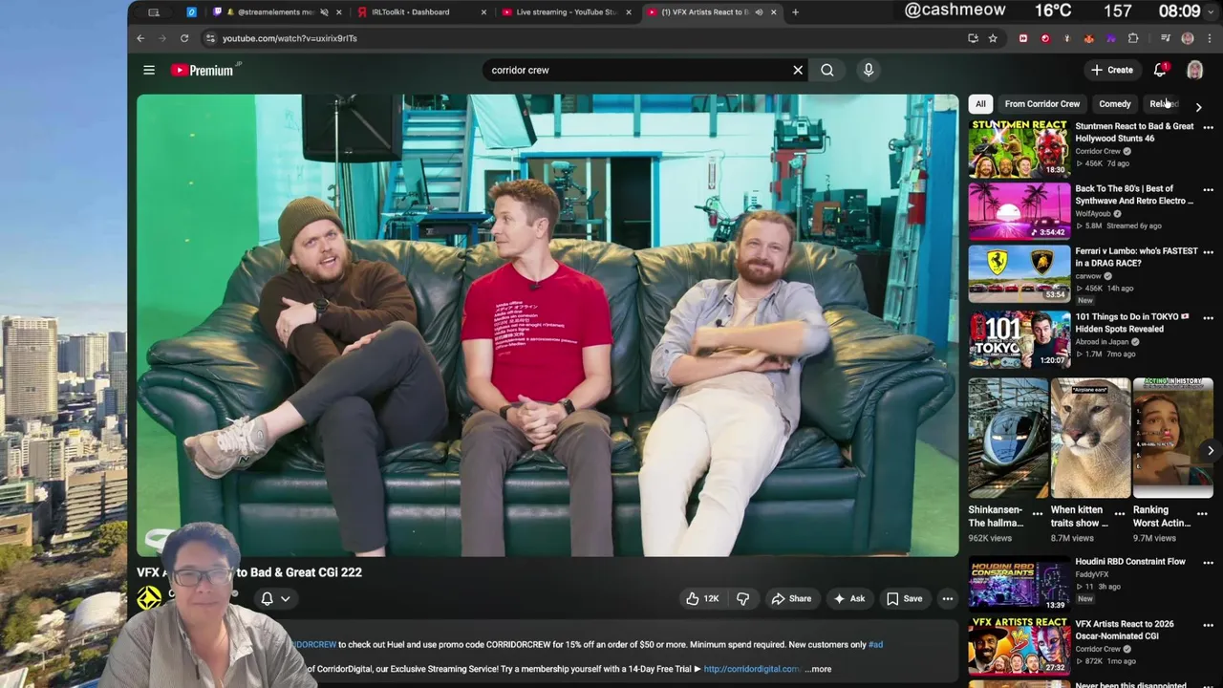Open Houdini RBD Constraint Flow video
This screenshot has width=1223, height=688.
pyautogui.click(x=1019, y=584)
